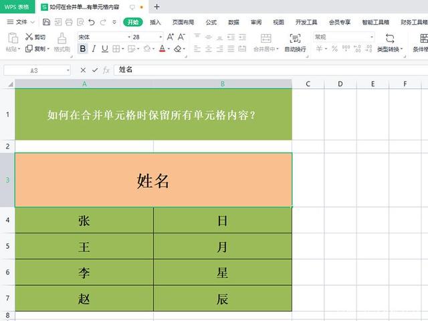Screen dimensions: 428x321
Task: Click the insert function fx icon
Action: pyautogui.click(x=106, y=70)
